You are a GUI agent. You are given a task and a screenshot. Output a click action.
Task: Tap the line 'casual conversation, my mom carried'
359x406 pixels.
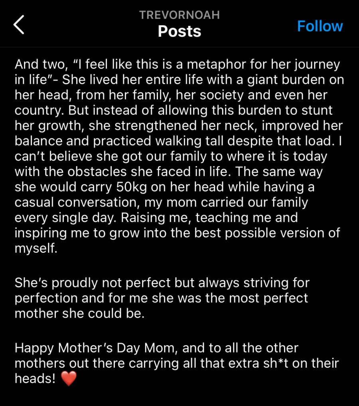click(x=162, y=202)
